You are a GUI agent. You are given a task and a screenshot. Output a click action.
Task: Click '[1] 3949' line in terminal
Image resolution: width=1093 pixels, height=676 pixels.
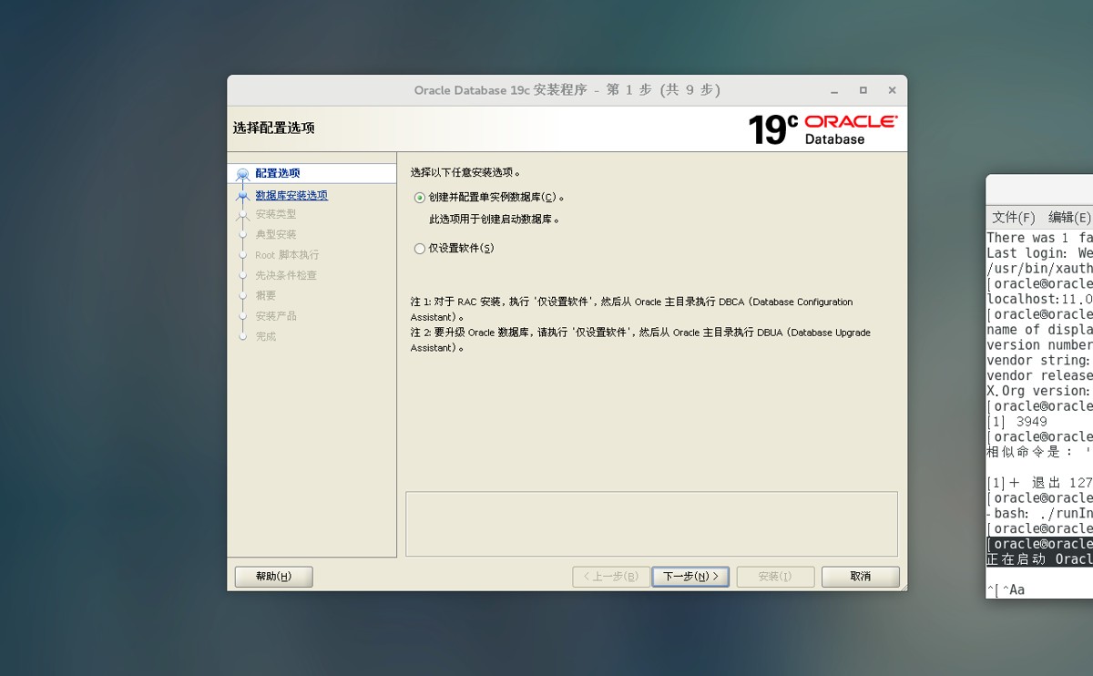coord(1017,422)
